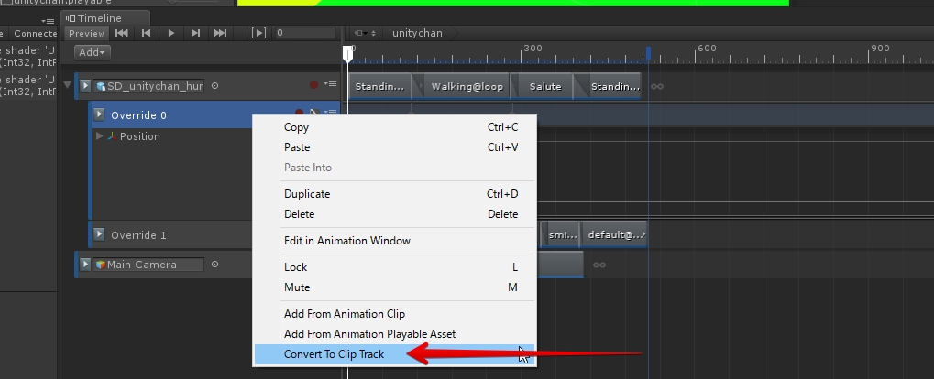The width and height of the screenshot is (934, 379).
Task: Choose Copy from the context menu
Action: 394,127
